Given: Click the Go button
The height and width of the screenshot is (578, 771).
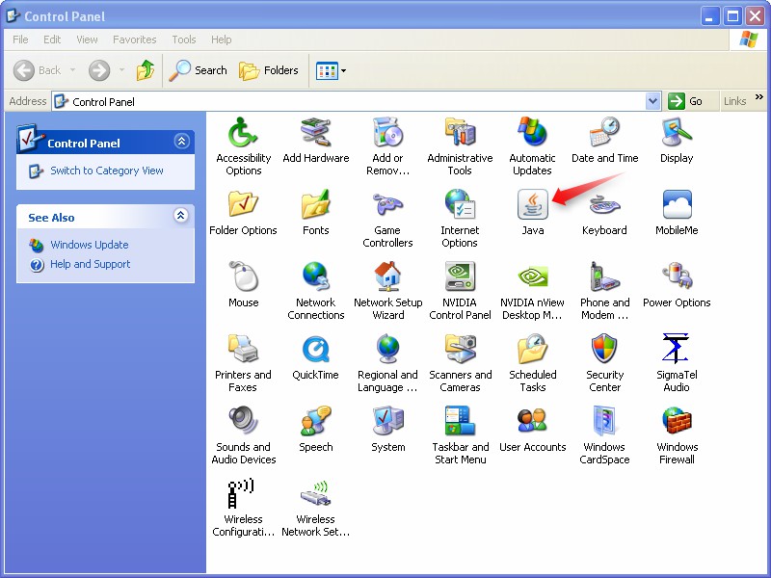Looking at the screenshot, I should [x=686, y=101].
